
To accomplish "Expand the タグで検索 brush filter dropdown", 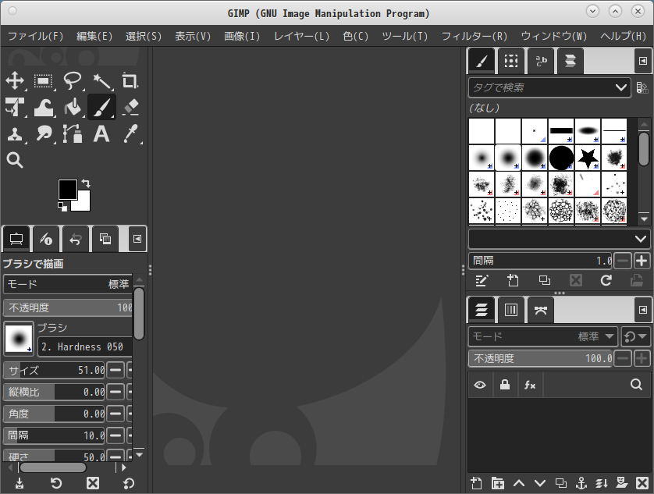I will (x=620, y=87).
